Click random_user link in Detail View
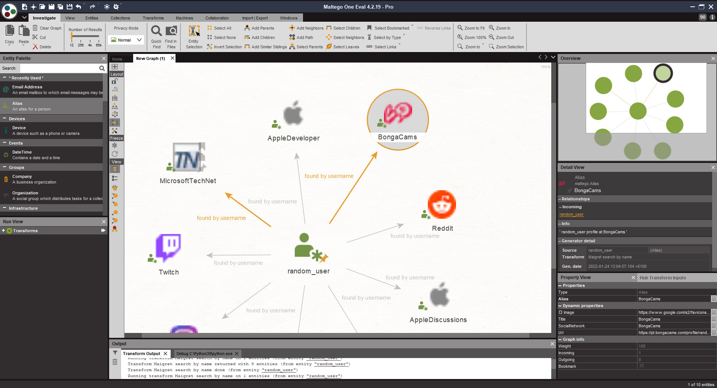Screen dimensions: 717x388 click(x=571, y=215)
